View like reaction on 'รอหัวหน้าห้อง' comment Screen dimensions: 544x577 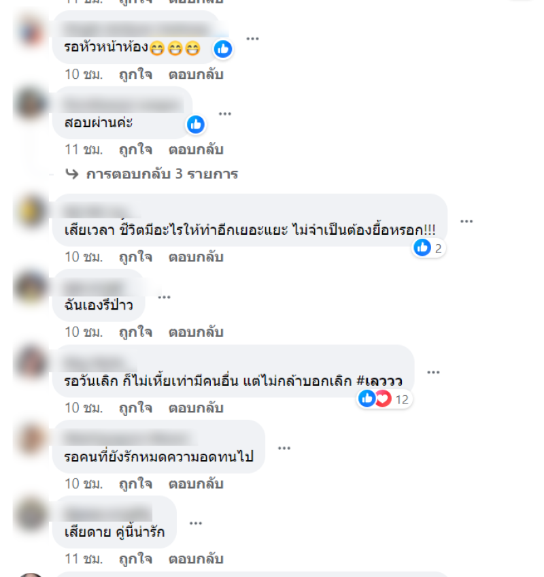tap(223, 49)
